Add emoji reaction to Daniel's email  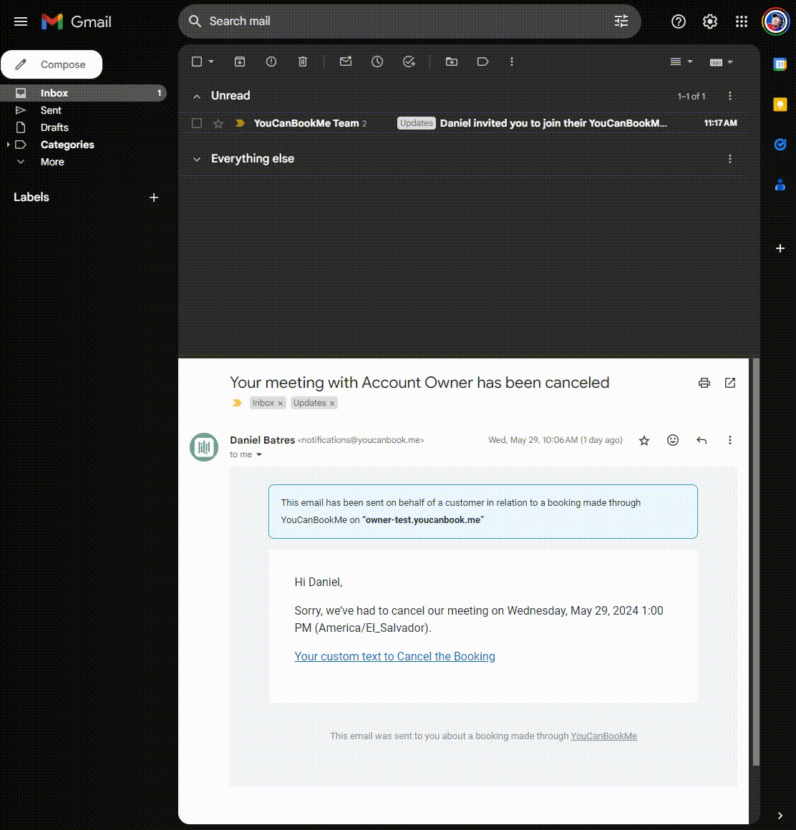point(673,441)
